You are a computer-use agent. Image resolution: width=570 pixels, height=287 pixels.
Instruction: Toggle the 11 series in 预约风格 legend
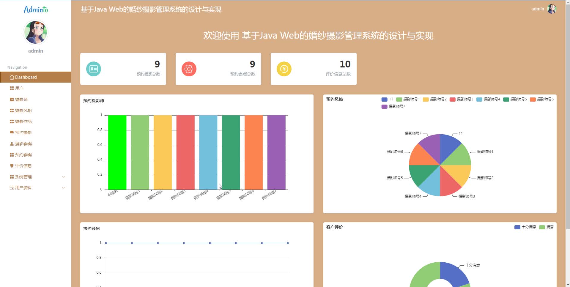point(387,99)
